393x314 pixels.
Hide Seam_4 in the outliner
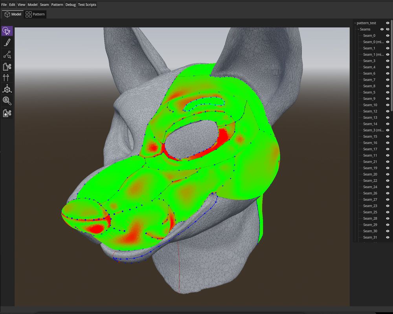click(x=388, y=67)
